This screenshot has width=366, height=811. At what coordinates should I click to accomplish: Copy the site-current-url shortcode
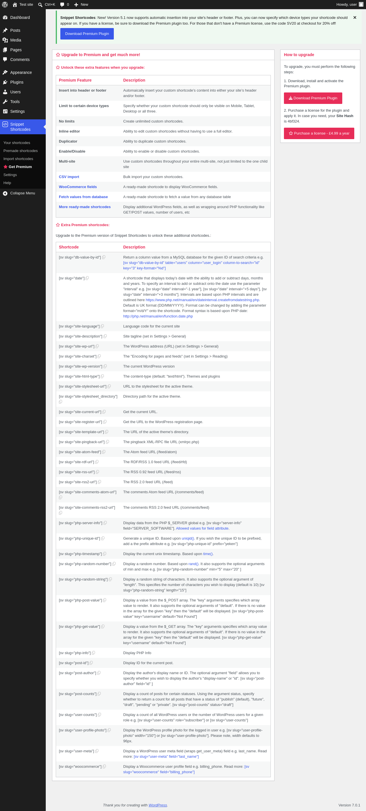(104, 412)
